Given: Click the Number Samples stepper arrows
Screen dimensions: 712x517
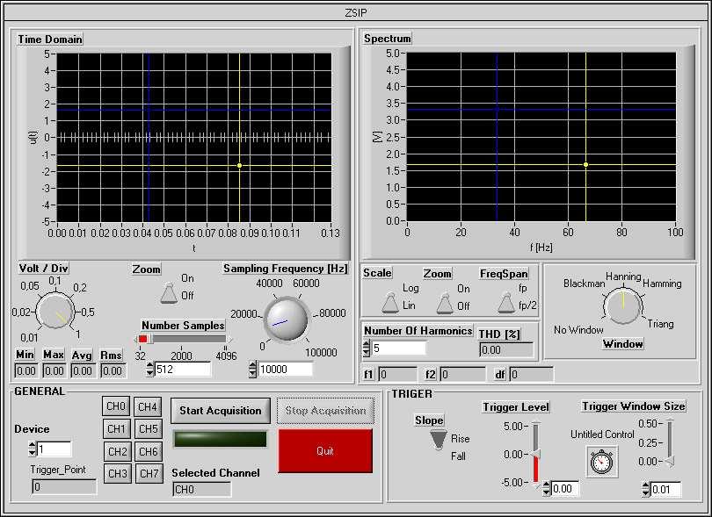Looking at the screenshot, I should 149,370.
